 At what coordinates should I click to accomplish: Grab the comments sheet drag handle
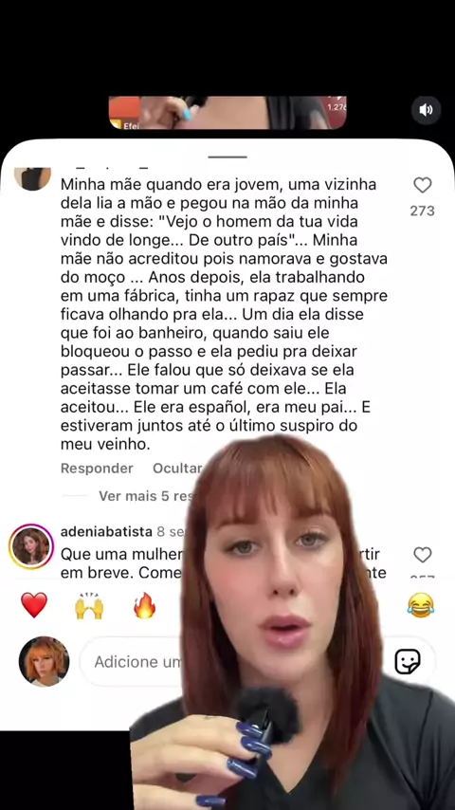[x=227, y=156]
